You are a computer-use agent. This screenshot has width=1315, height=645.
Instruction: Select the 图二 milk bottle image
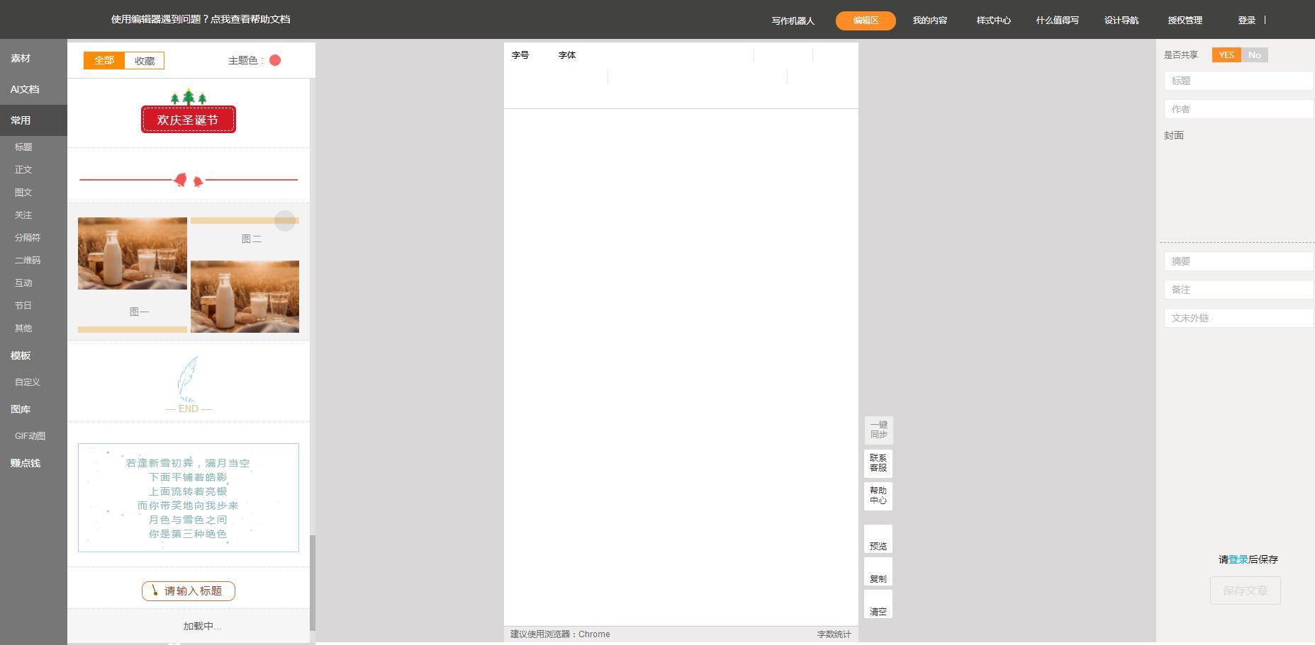pos(245,297)
